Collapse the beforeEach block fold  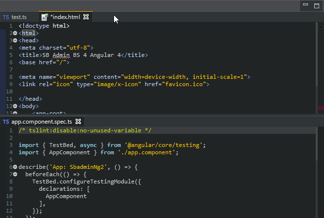click(x=15, y=174)
